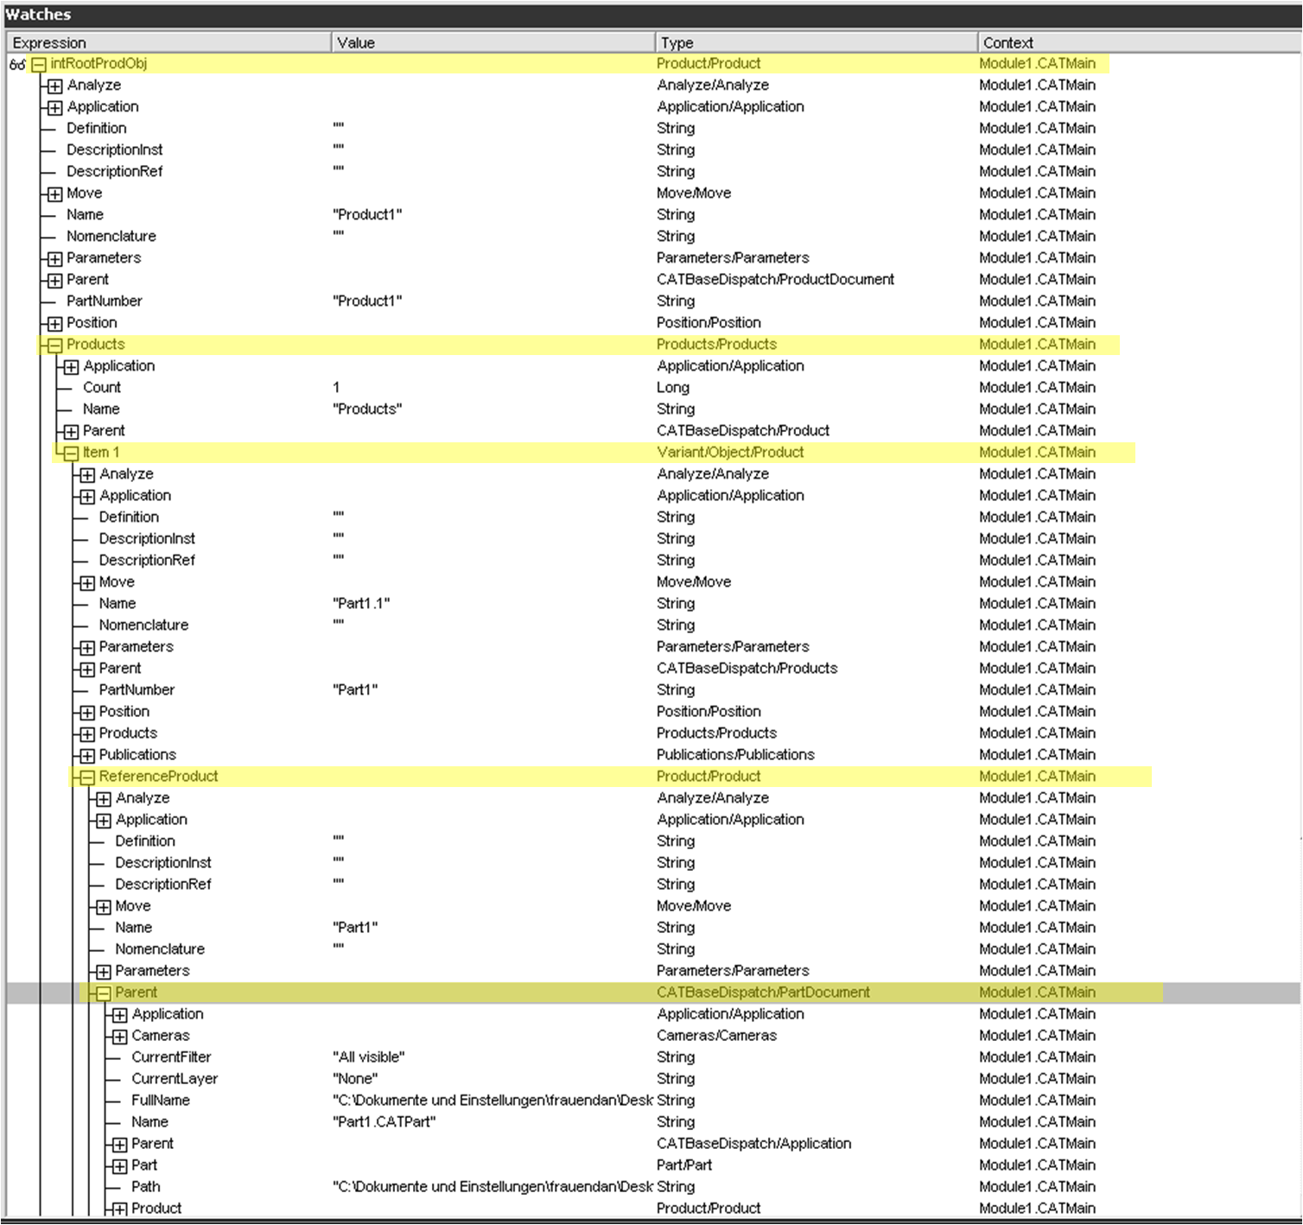The image size is (1303, 1225).
Task: Collapse the intRootProdObj root watch node
Action: [39, 64]
